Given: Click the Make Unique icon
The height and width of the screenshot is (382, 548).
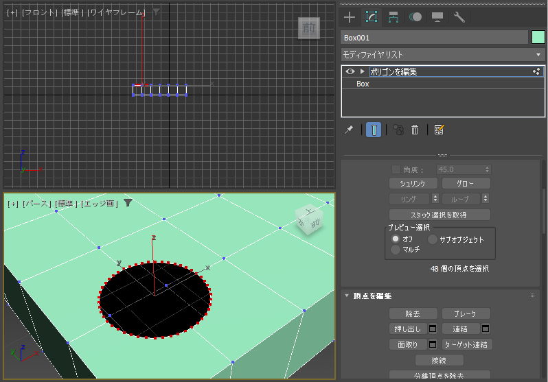Looking at the screenshot, I should pos(398,130).
